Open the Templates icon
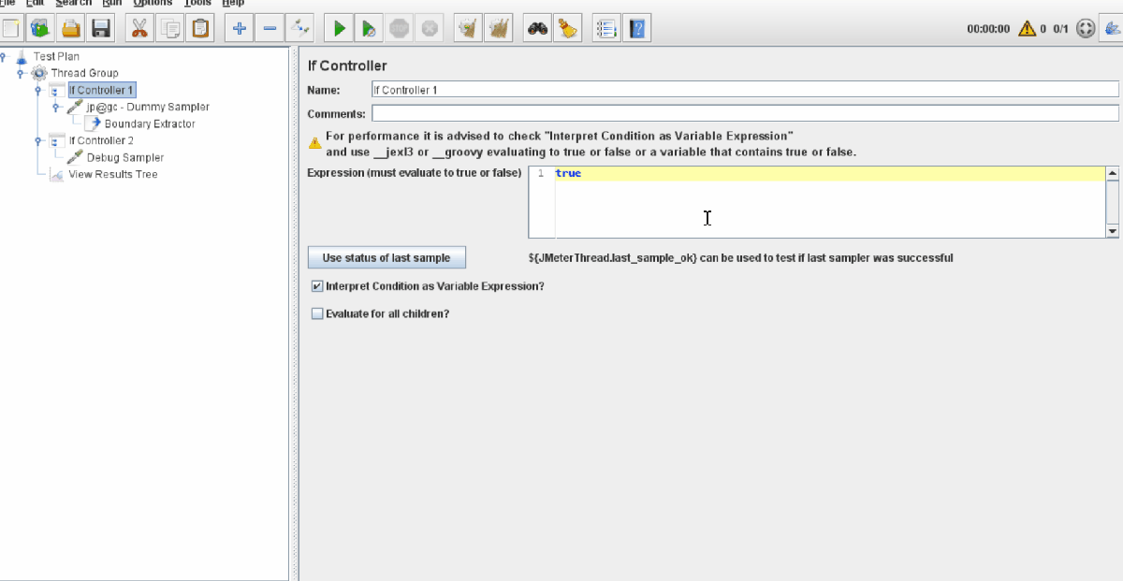 39,28
